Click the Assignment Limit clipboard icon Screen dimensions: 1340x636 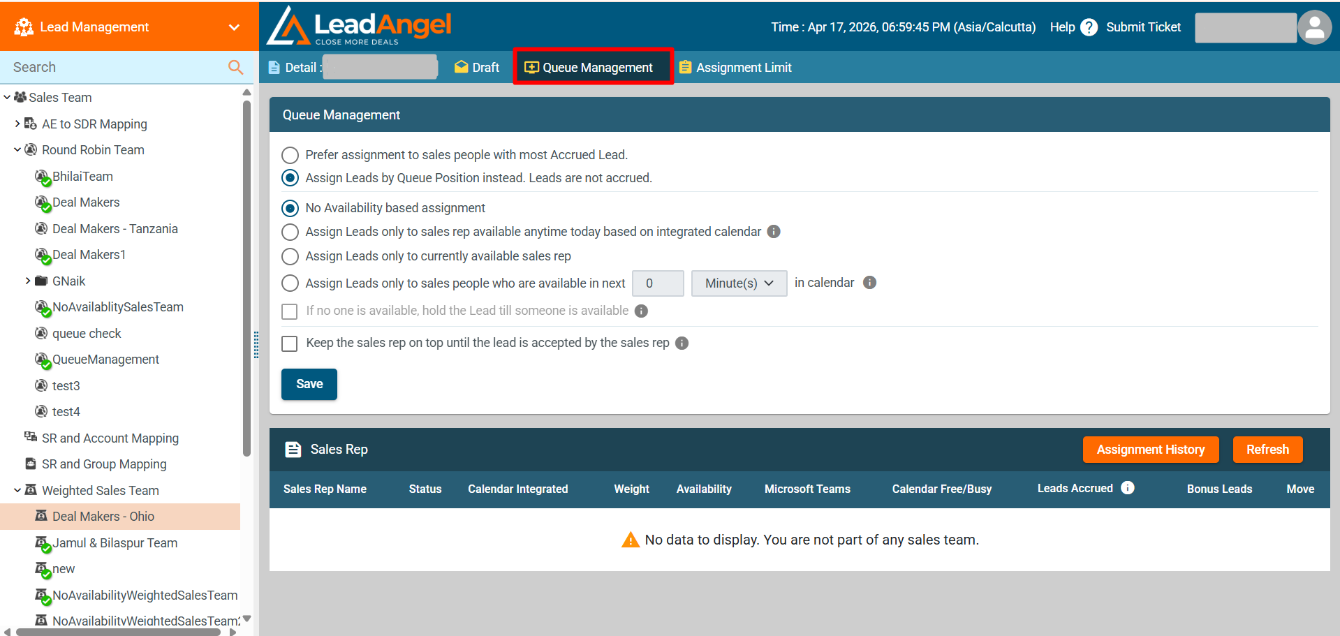pyautogui.click(x=686, y=67)
